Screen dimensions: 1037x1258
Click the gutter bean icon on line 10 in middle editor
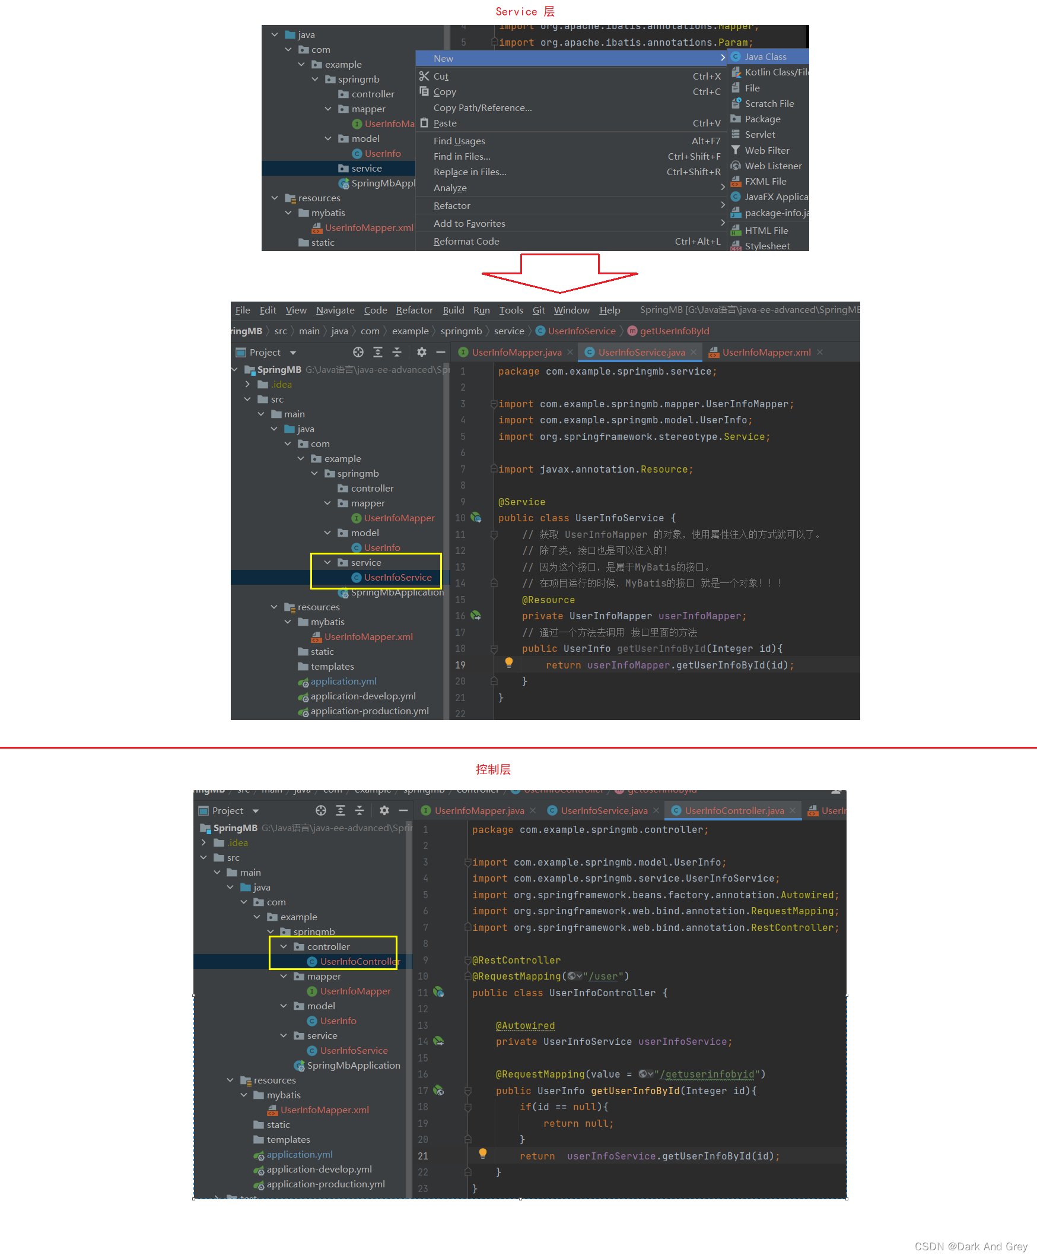coord(476,518)
